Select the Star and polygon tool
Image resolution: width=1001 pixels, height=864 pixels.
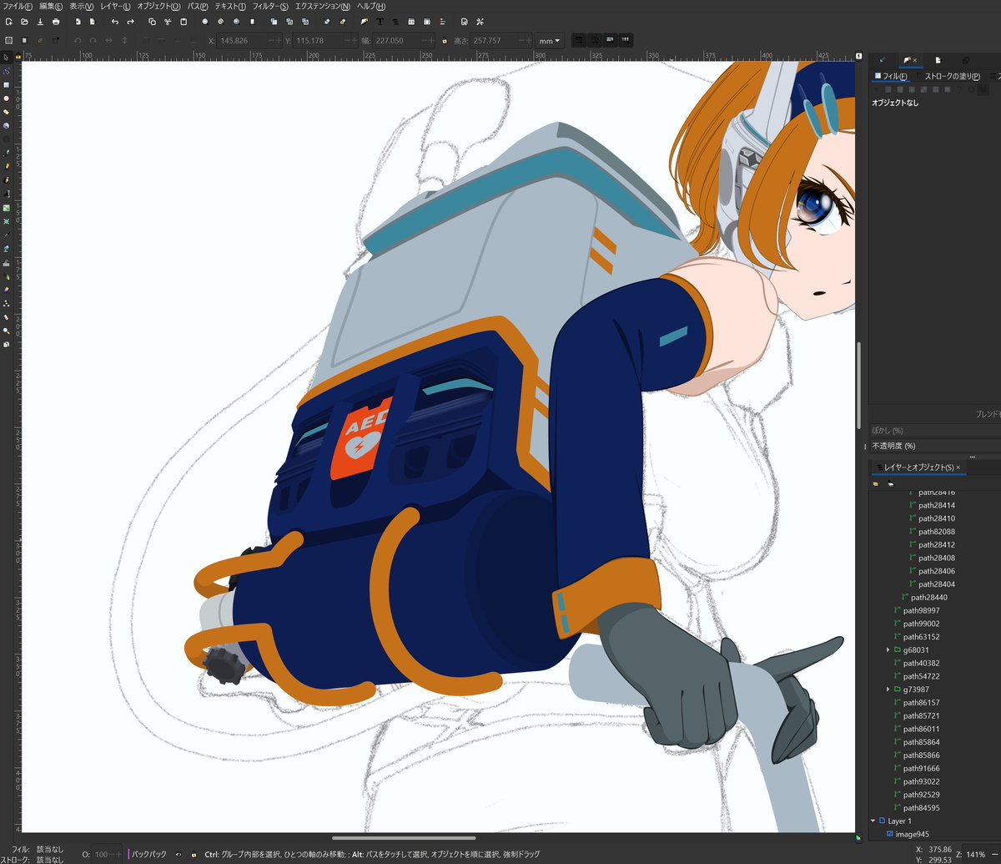point(6,112)
